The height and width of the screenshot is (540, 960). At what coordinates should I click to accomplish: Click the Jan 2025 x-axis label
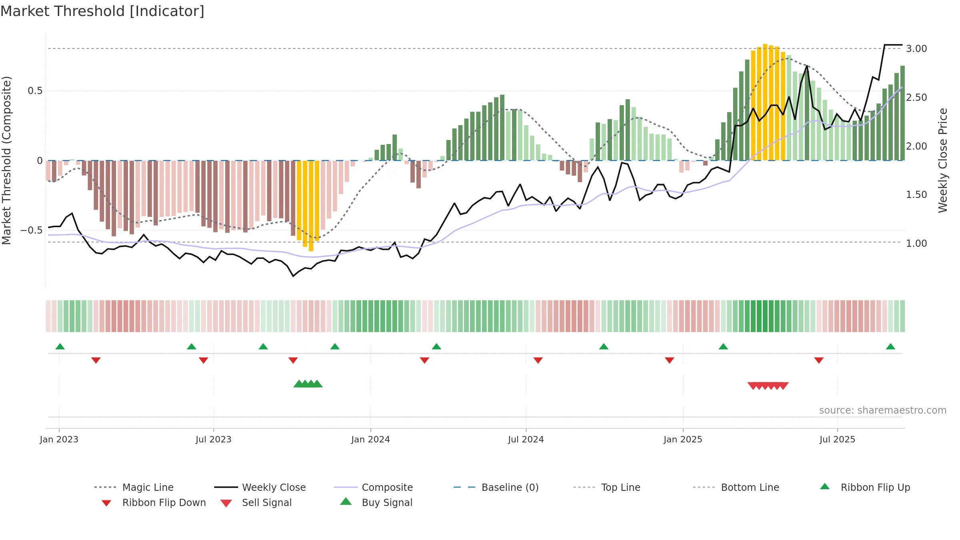[683, 439]
